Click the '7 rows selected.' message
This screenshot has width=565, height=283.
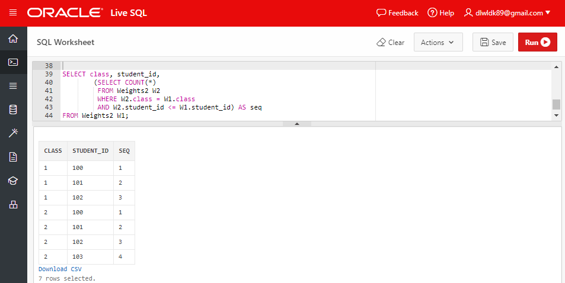pos(67,278)
